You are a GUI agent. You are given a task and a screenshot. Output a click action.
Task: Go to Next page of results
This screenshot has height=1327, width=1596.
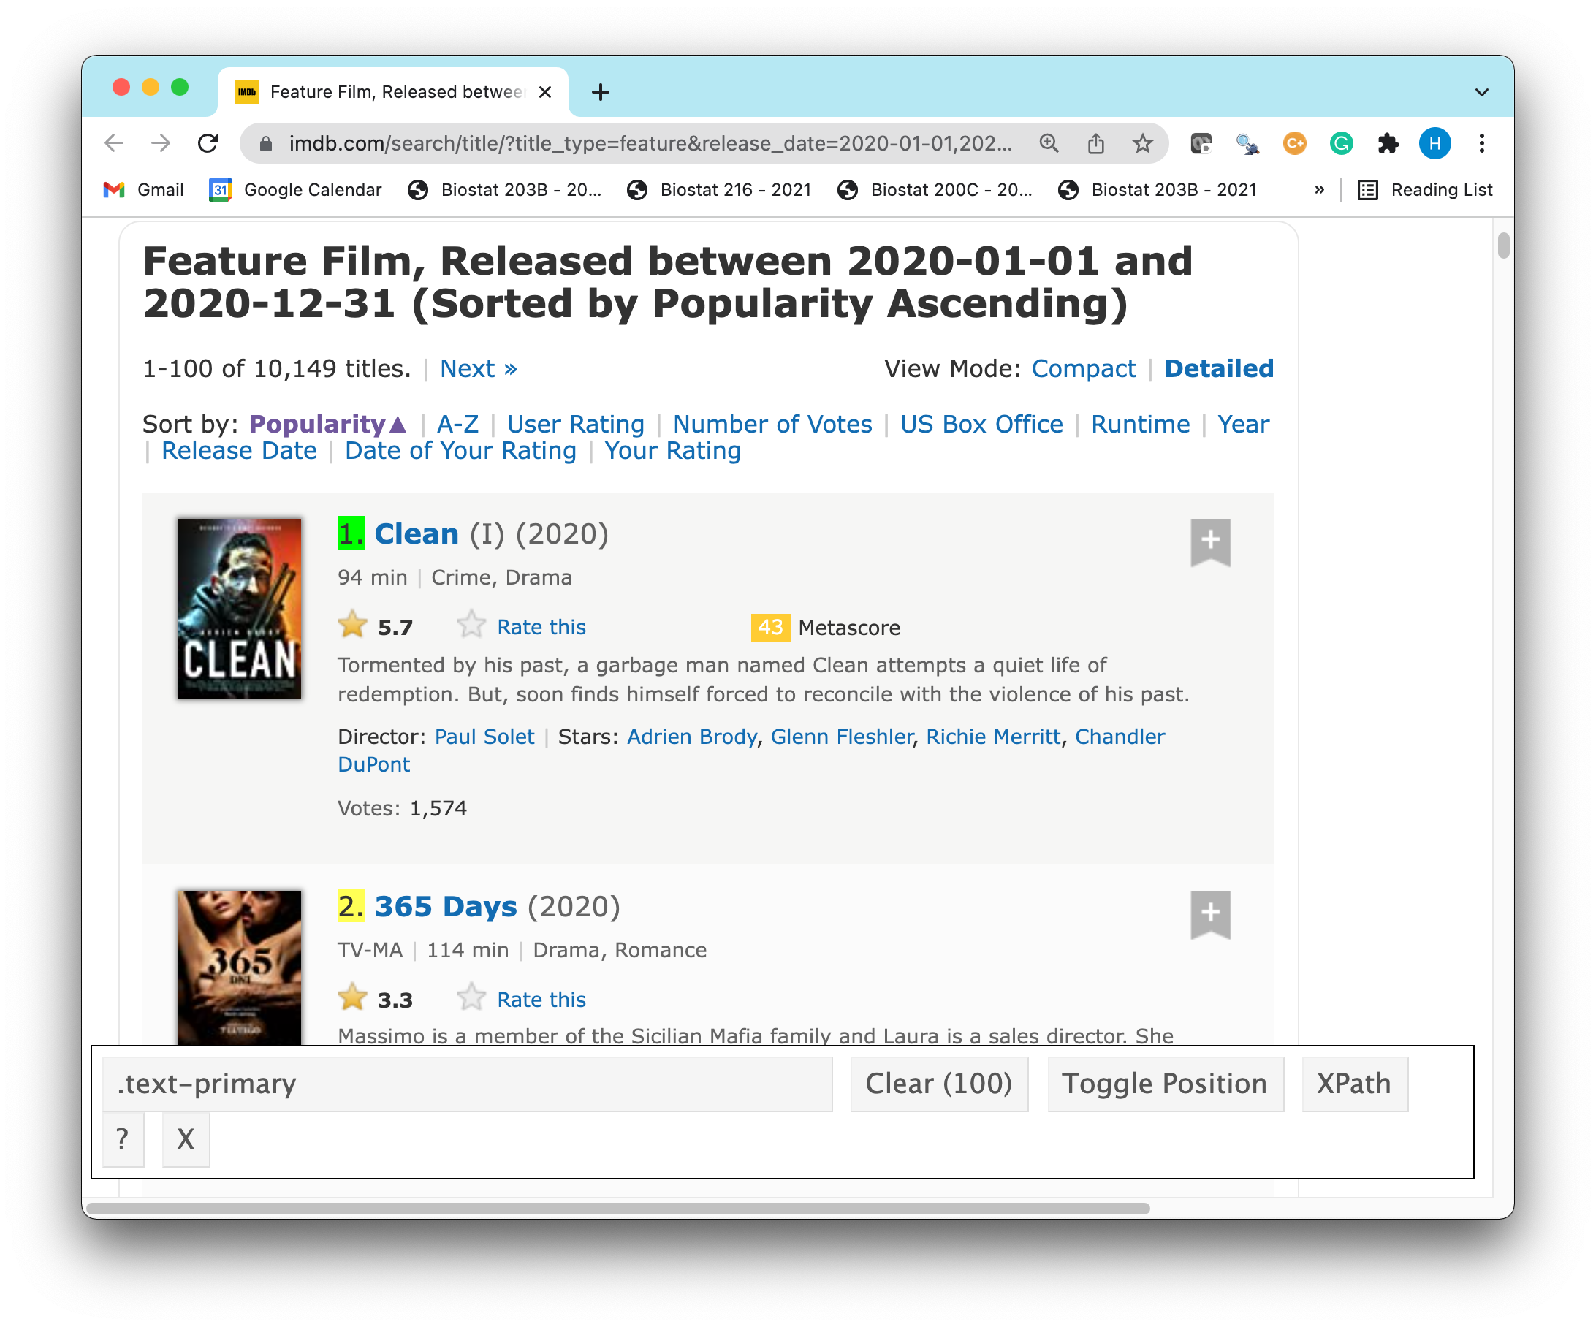[x=478, y=368]
